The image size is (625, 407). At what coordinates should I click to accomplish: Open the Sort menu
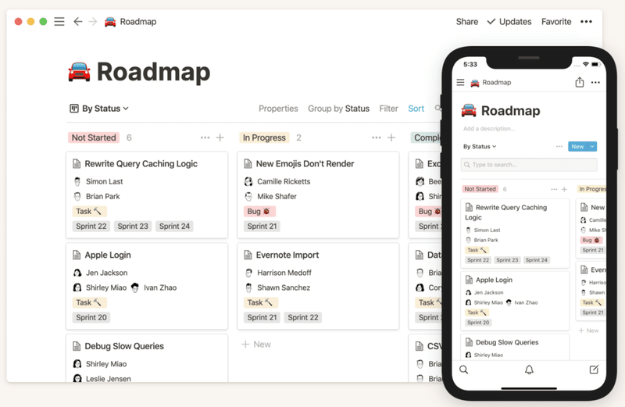416,109
